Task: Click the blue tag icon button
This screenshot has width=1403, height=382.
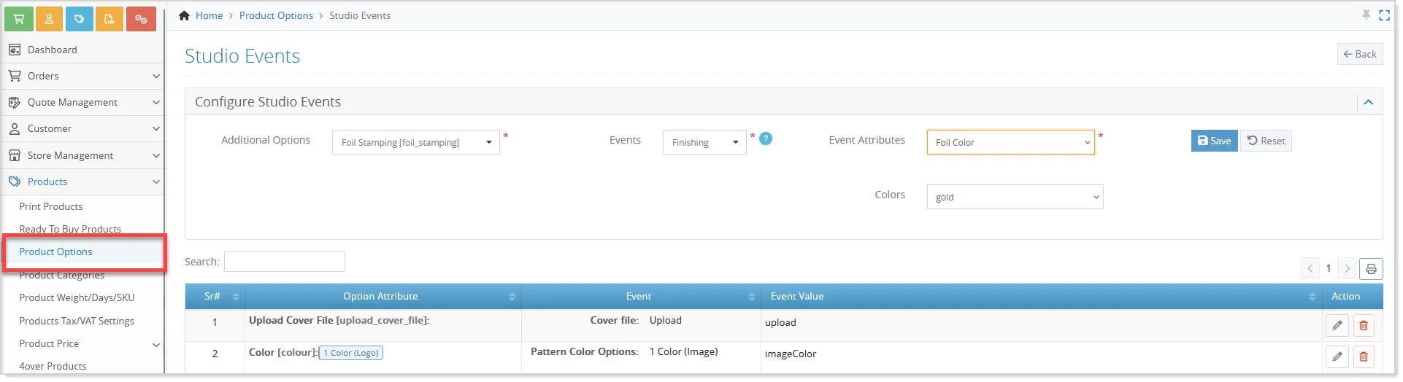Action: coord(79,19)
